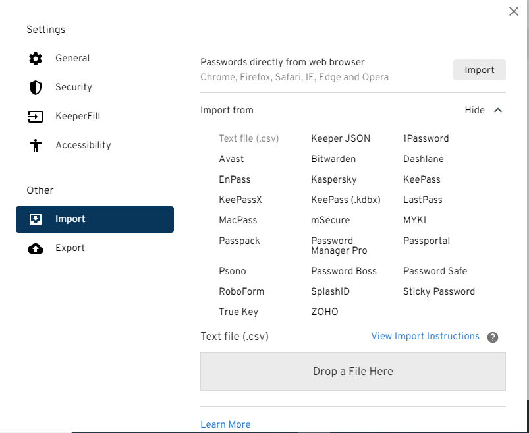Click the Accessibility person icon
Image resolution: width=529 pixels, height=433 pixels.
point(36,145)
